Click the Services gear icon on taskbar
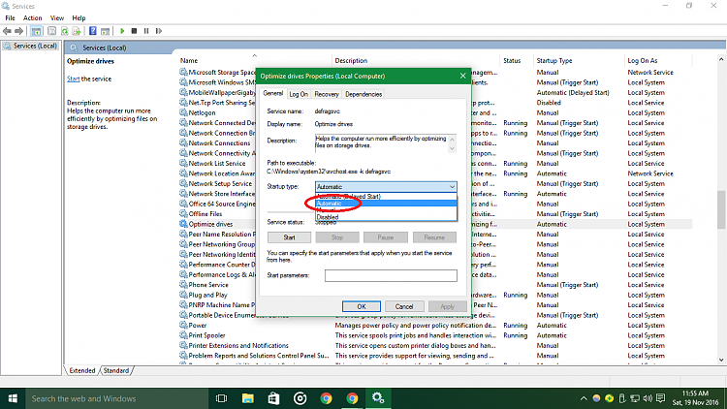The height and width of the screenshot is (409, 727). point(378,398)
